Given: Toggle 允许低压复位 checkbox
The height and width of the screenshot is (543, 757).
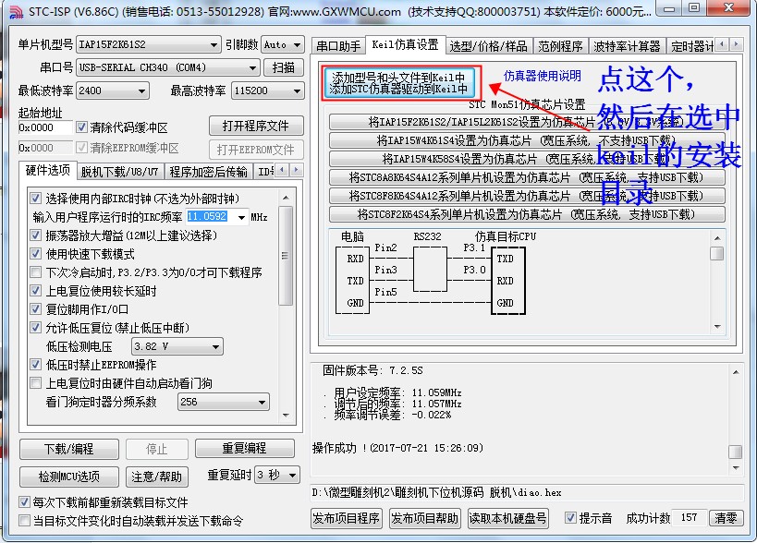Looking at the screenshot, I should [x=35, y=328].
